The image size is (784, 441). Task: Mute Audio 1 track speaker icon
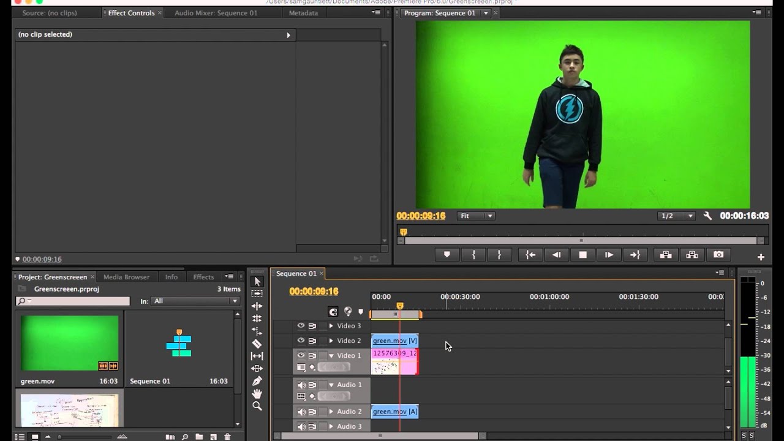click(x=301, y=385)
